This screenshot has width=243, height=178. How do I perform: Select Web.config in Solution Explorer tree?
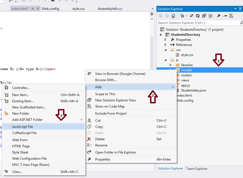click(x=185, y=101)
